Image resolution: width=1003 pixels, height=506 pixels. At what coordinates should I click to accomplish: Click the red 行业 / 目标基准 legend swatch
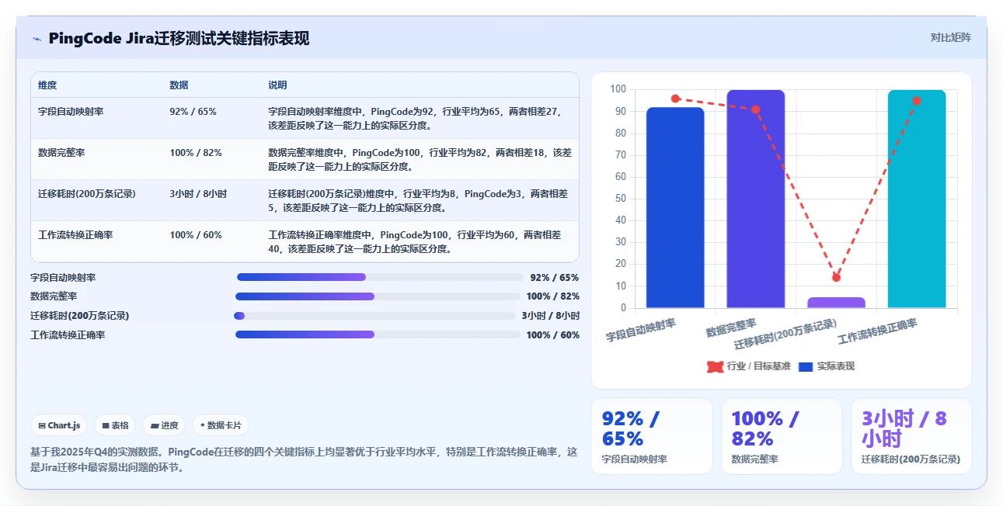pyautogui.click(x=715, y=366)
